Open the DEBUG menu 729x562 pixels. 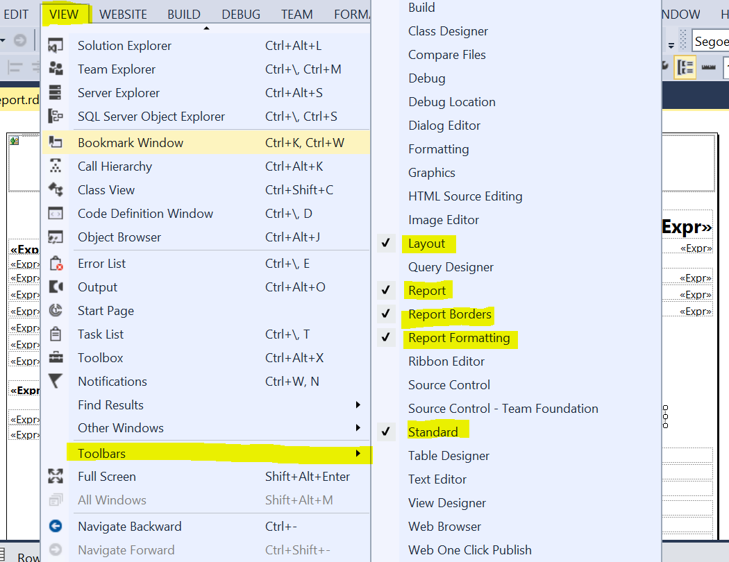click(240, 13)
